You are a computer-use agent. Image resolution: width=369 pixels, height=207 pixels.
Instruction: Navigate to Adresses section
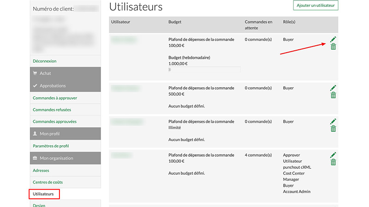pyautogui.click(x=41, y=170)
